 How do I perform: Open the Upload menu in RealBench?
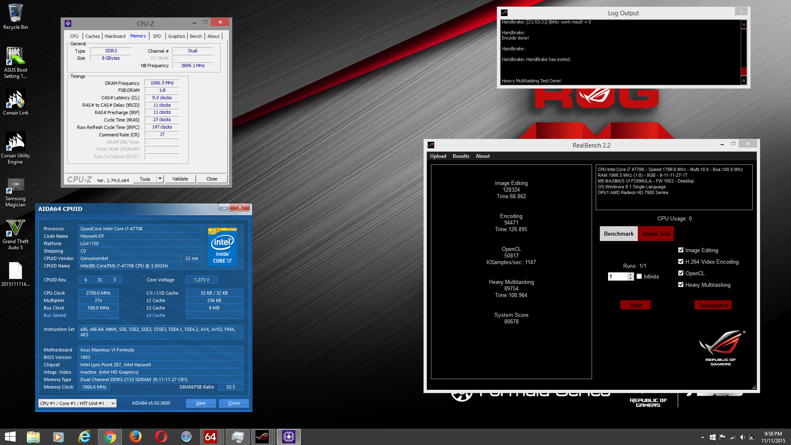pyautogui.click(x=438, y=156)
